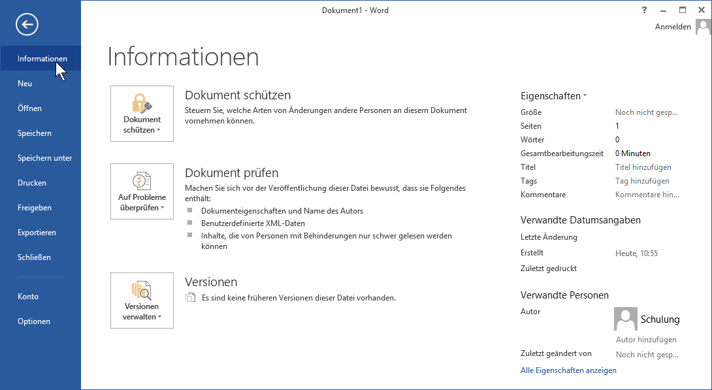The image size is (712, 390).
Task: Click the back arrow circle icon
Action: (27, 25)
